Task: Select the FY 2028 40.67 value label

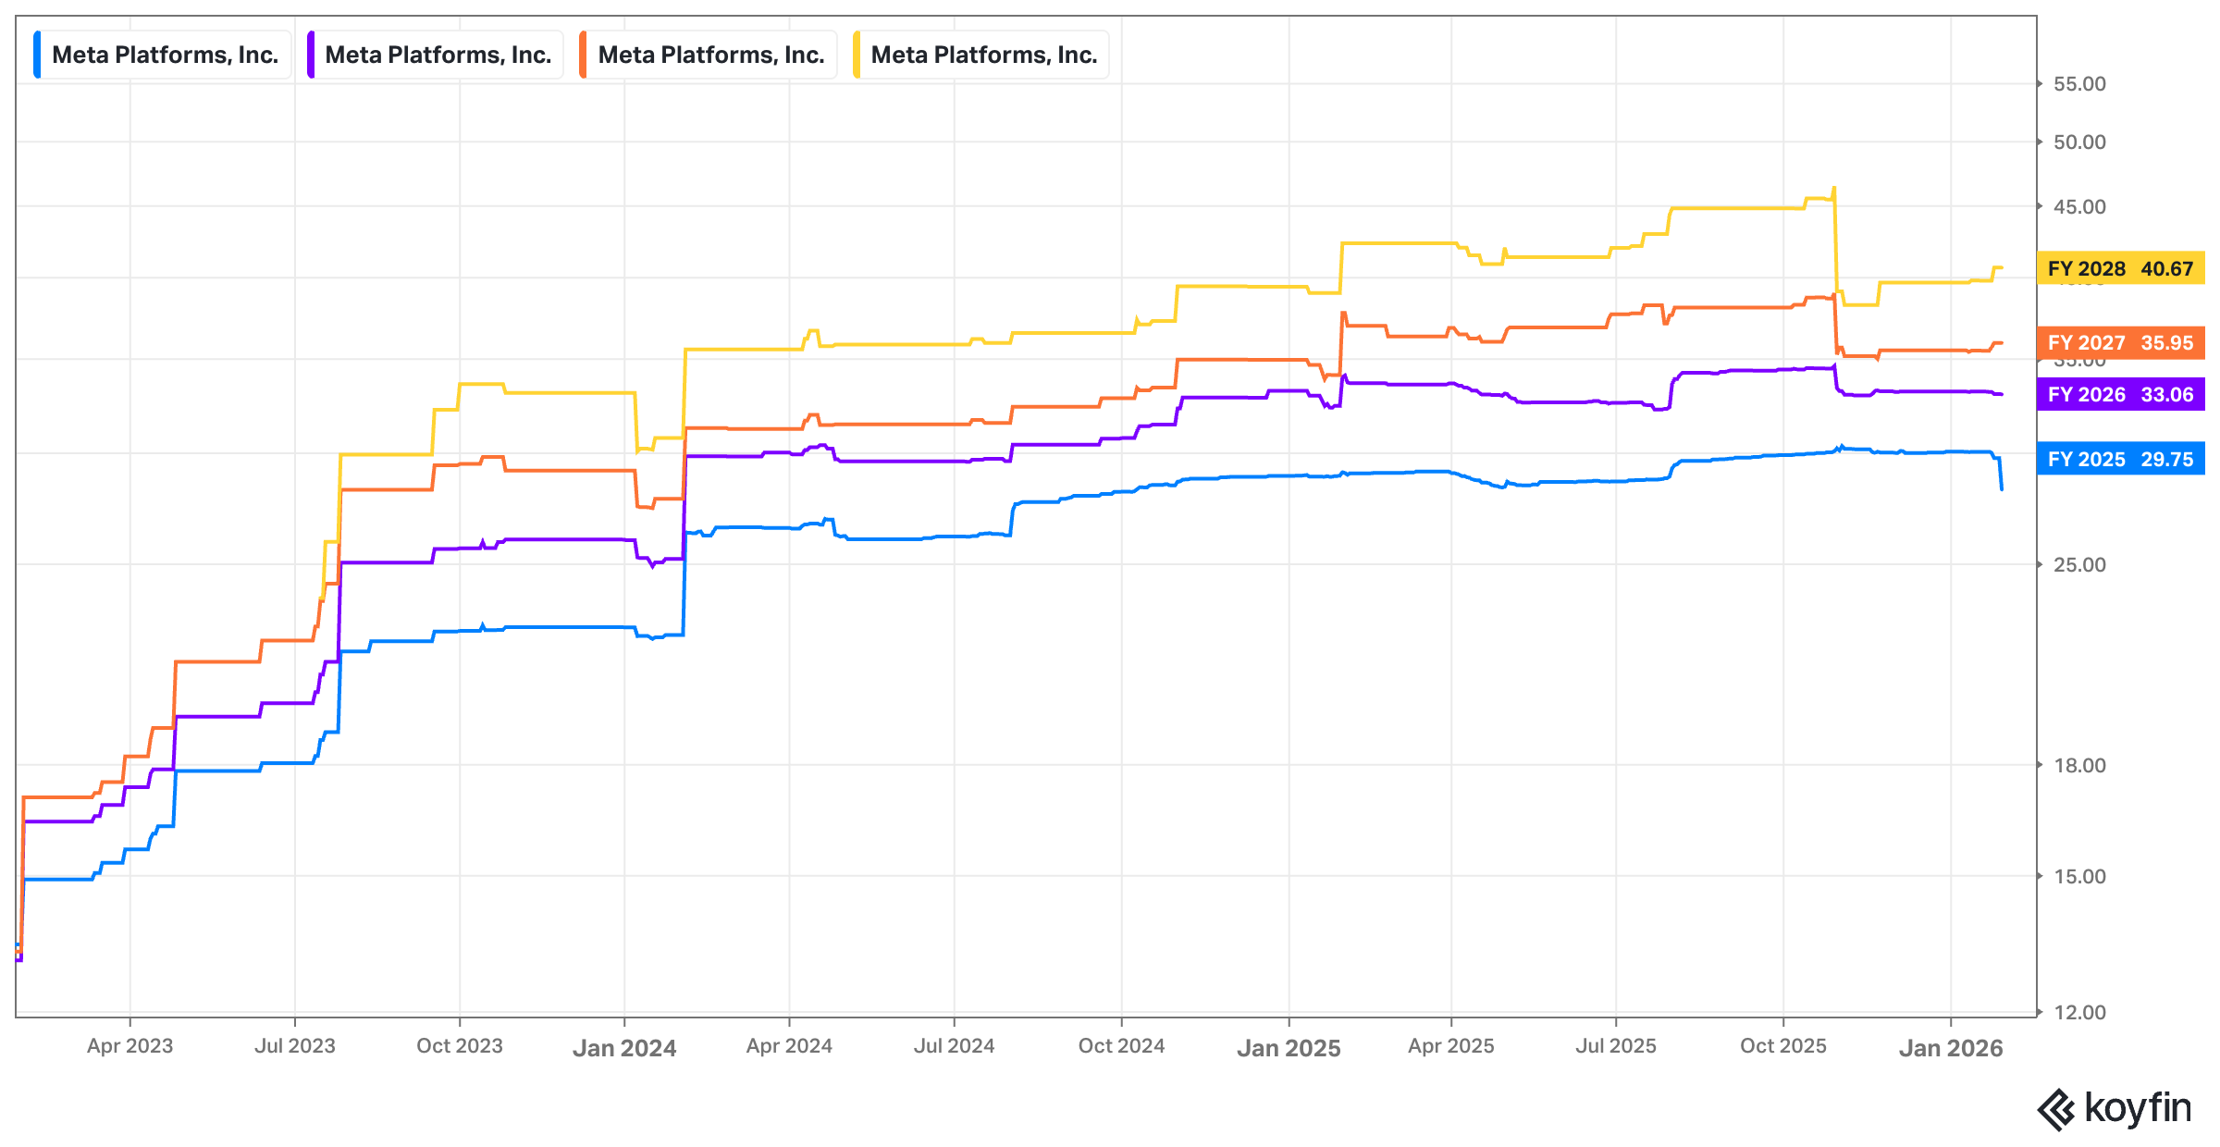Action: [x=2120, y=268]
